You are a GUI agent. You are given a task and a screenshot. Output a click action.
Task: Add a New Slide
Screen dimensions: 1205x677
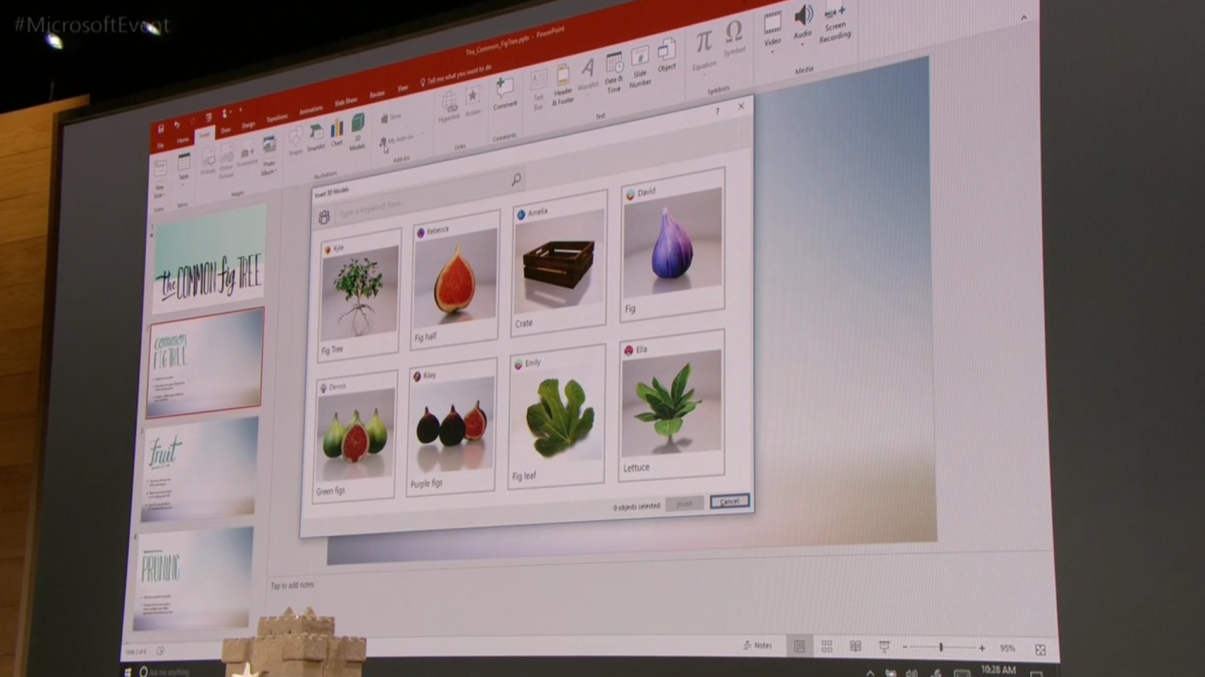click(x=160, y=179)
